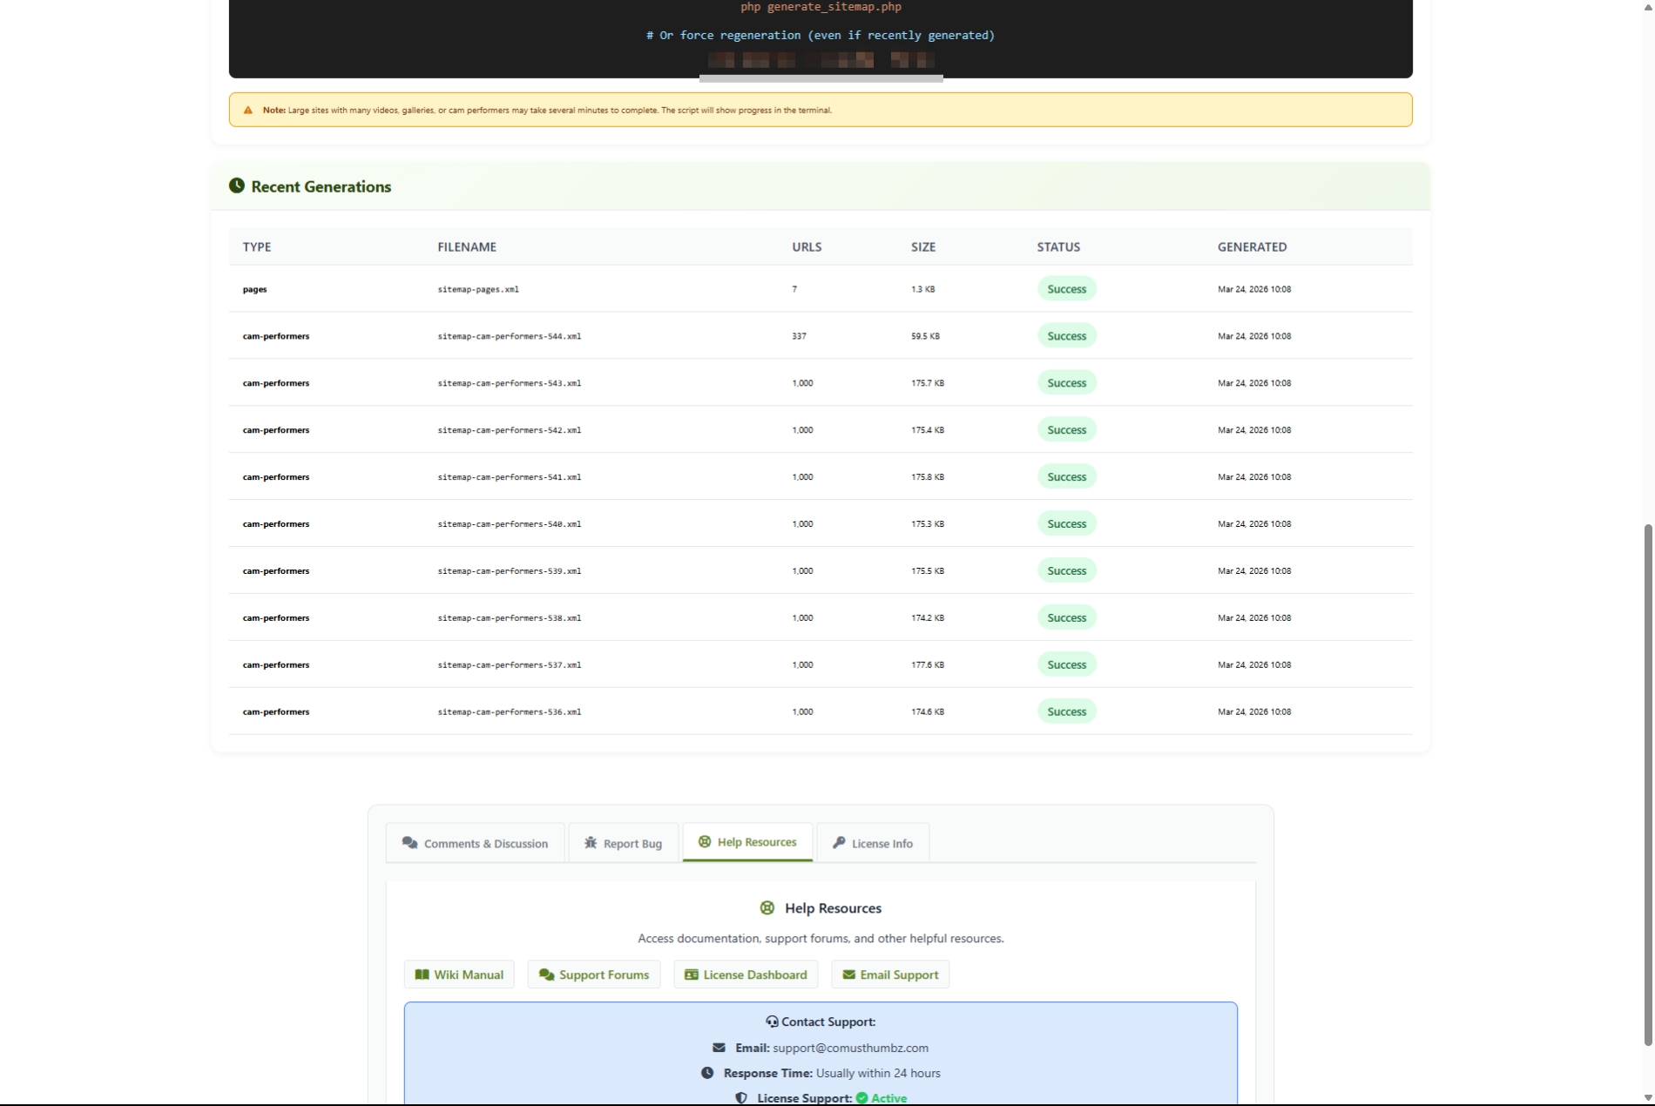
Task: Visit the Support Forums button
Action: coord(593,974)
